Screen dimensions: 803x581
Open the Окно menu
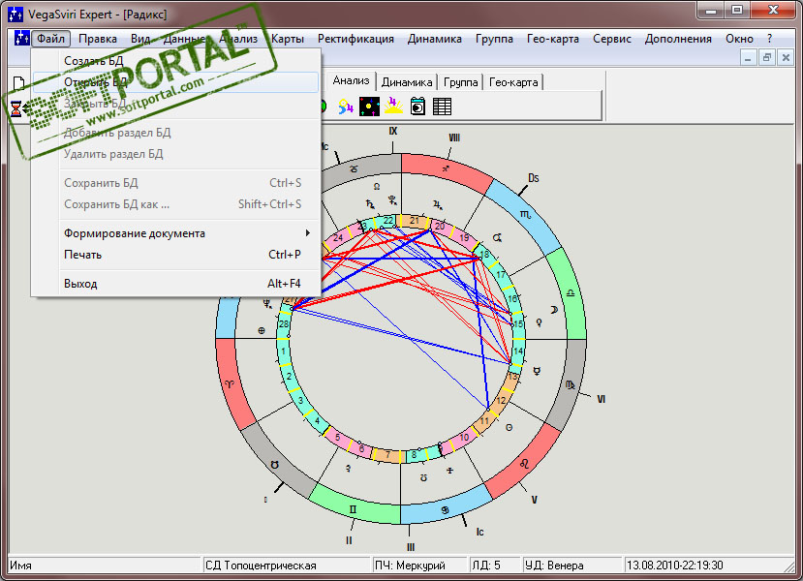739,39
